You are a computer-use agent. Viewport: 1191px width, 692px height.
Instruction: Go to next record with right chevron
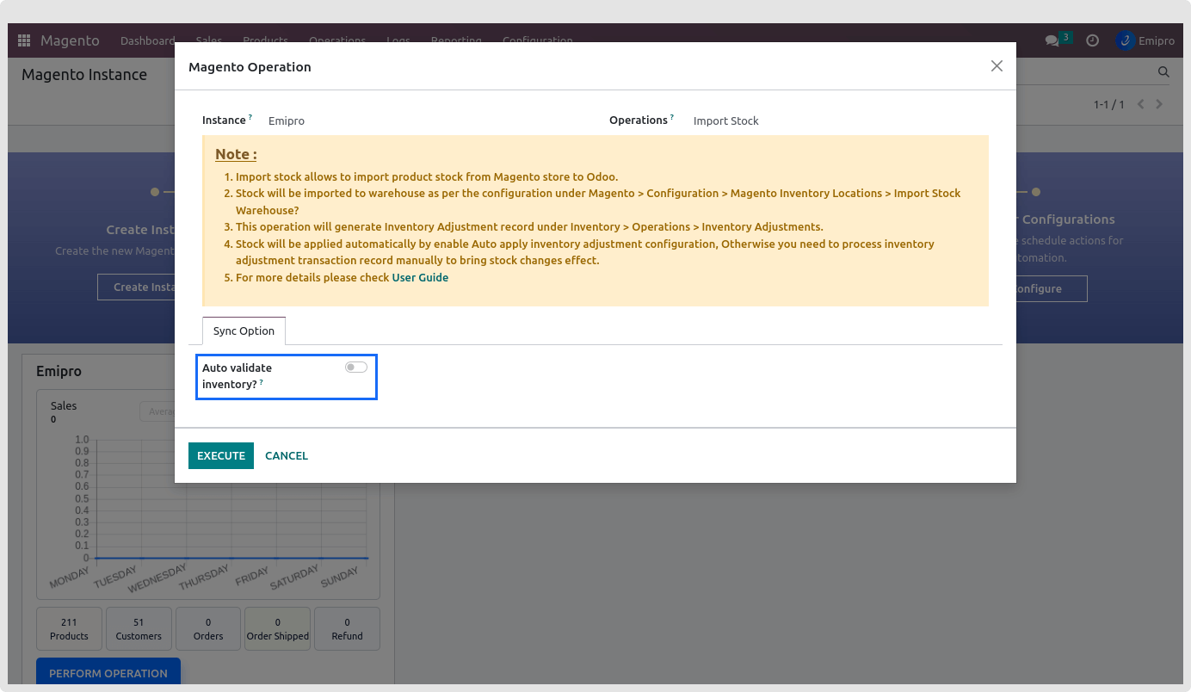(1159, 104)
